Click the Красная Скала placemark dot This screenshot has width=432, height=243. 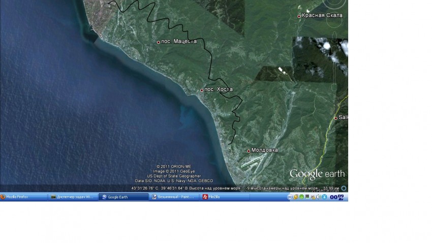tap(299, 16)
